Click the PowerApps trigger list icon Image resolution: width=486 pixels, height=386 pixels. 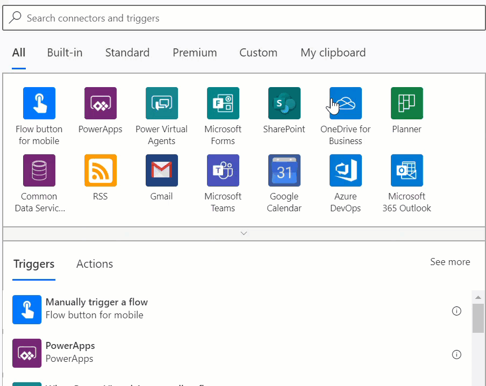(27, 353)
